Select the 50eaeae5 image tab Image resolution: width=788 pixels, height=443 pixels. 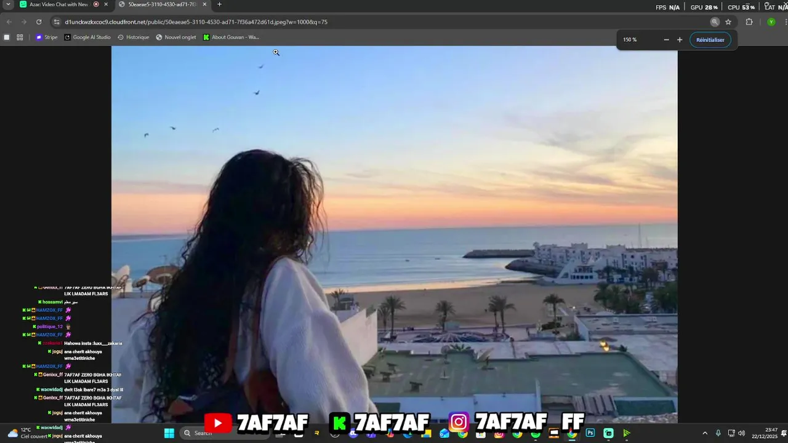click(x=162, y=4)
